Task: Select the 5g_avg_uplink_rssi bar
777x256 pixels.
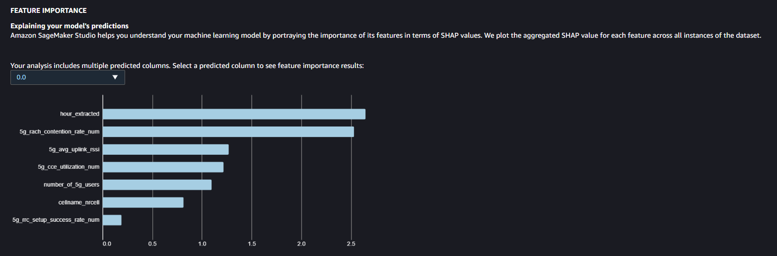Action: tap(166, 149)
